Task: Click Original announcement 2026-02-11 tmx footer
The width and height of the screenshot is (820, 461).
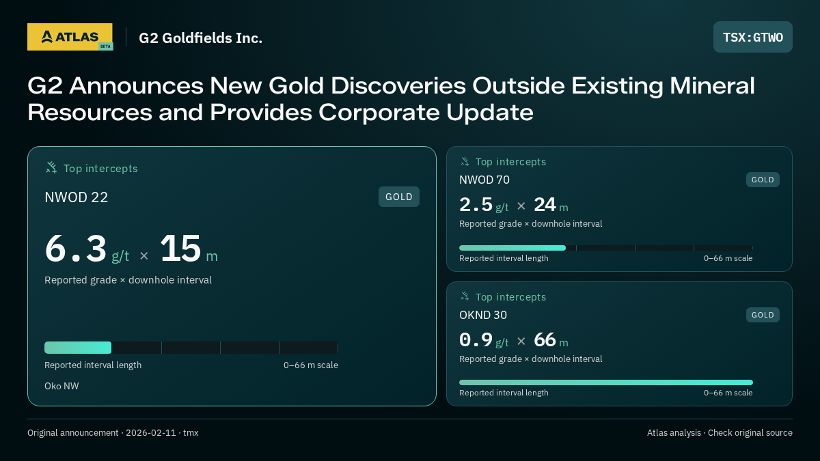Action: (x=113, y=433)
